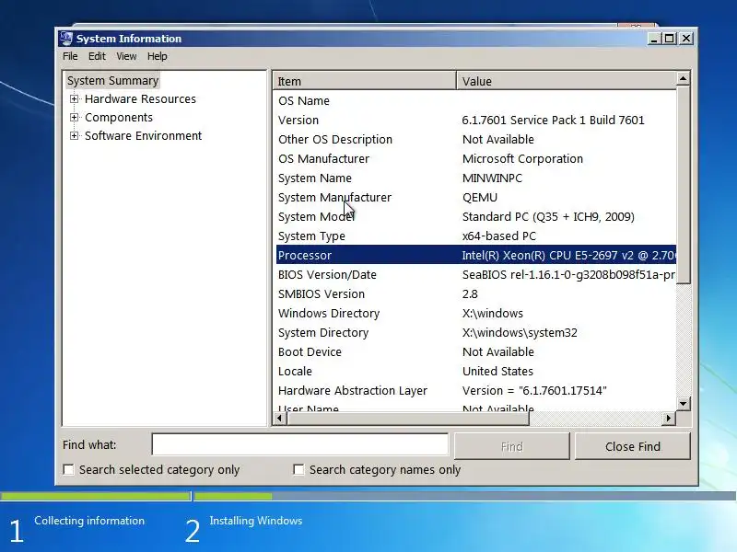Select the OS Name row
737x552 pixels.
(x=476, y=101)
